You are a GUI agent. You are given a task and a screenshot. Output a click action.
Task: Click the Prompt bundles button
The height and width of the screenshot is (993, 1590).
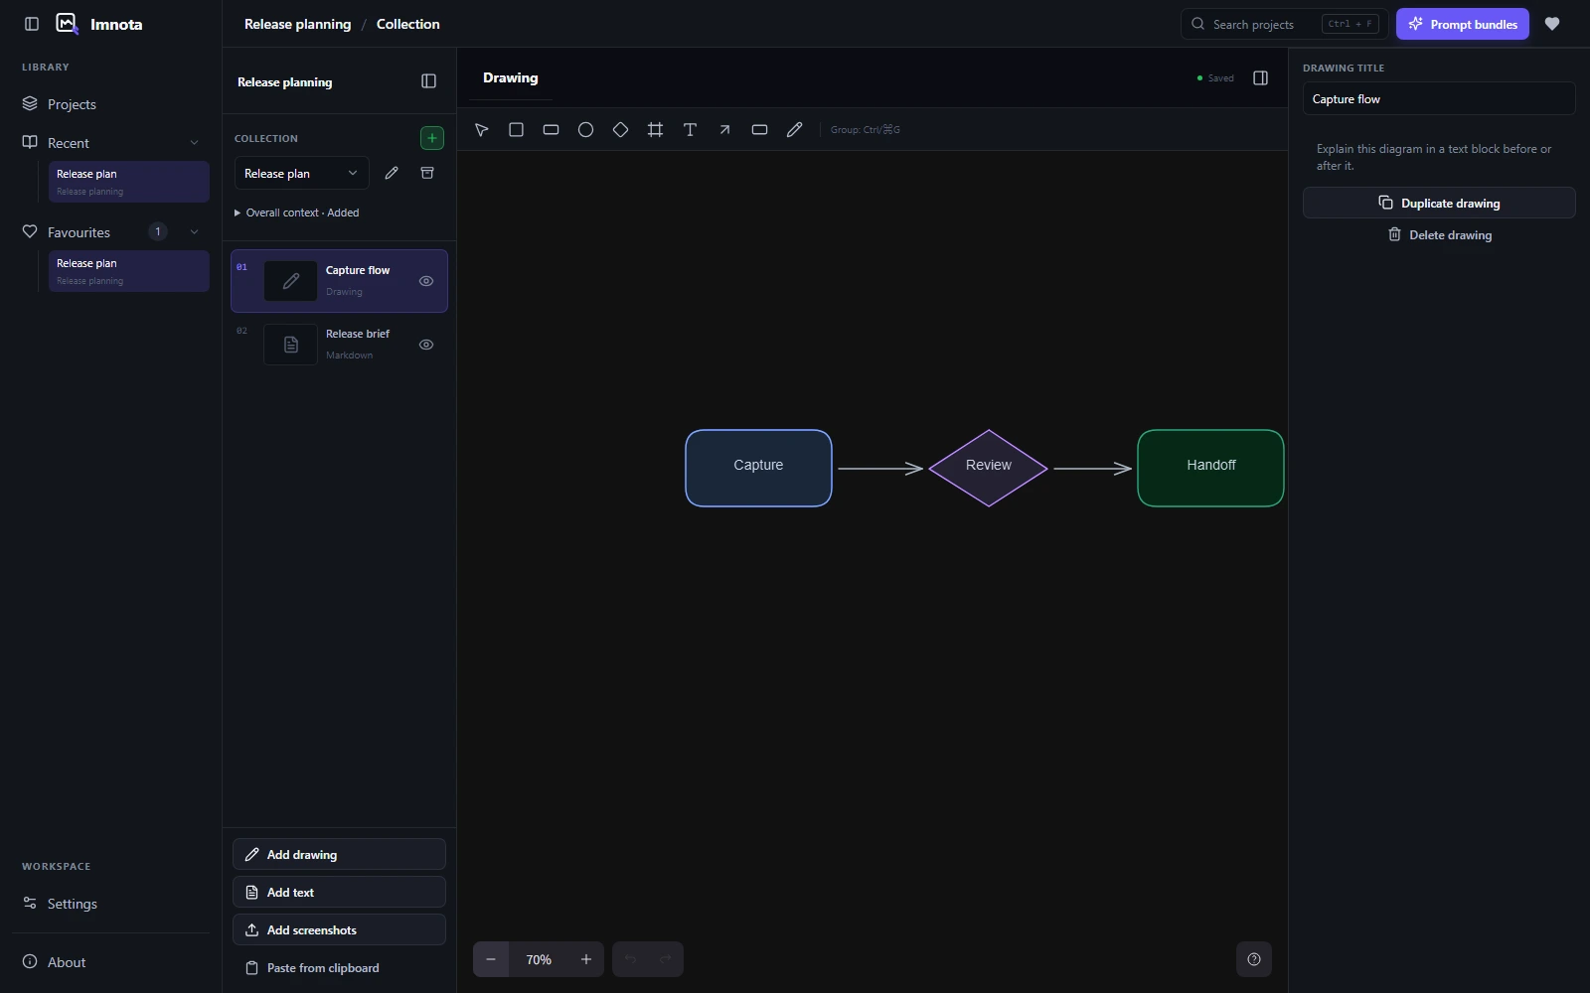pos(1463,24)
